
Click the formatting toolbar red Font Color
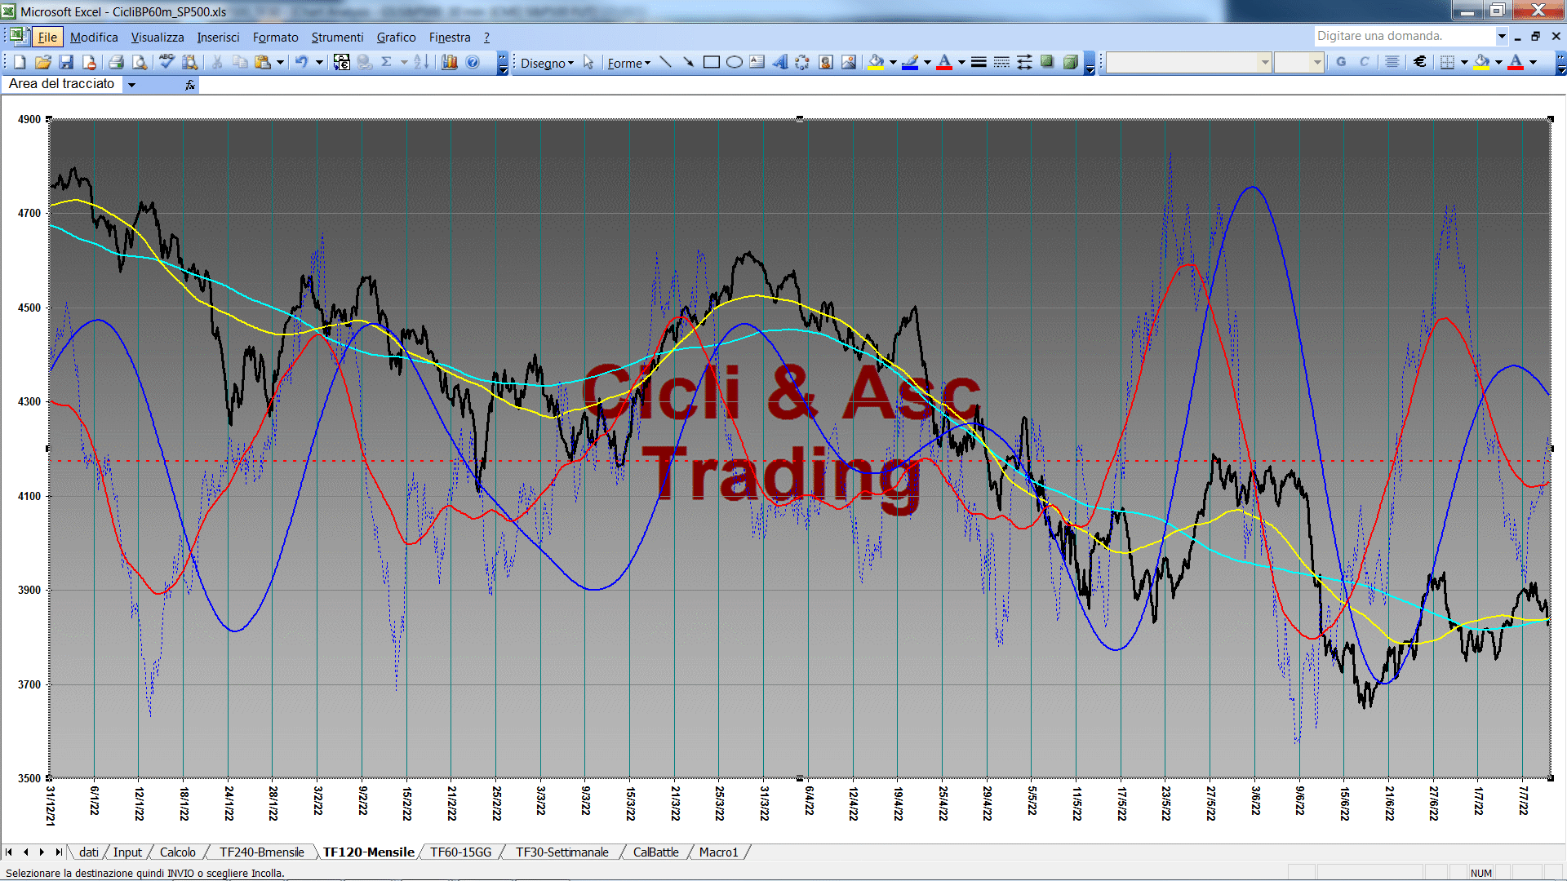click(x=1516, y=62)
